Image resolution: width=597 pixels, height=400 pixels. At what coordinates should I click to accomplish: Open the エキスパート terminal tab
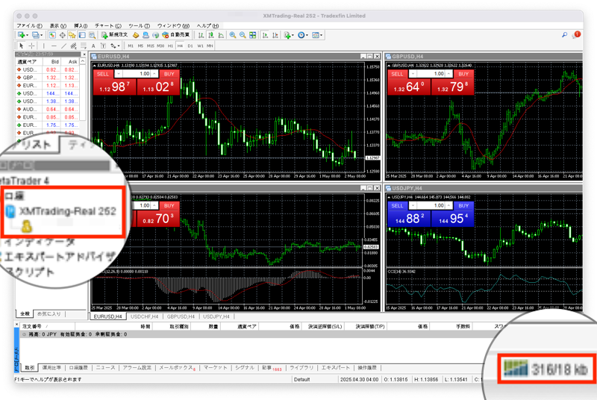click(335, 368)
